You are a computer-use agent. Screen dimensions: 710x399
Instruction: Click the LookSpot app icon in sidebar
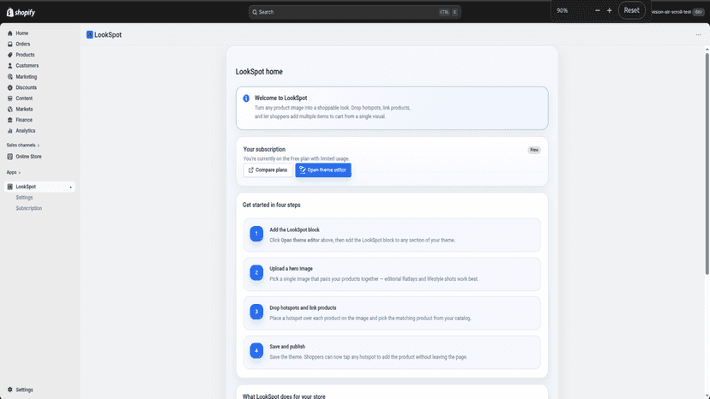pyautogui.click(x=10, y=187)
